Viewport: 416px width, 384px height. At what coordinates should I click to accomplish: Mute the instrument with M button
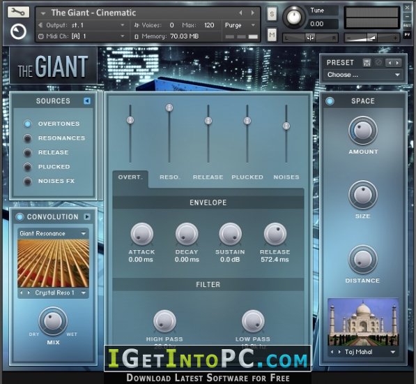pyautogui.click(x=272, y=34)
